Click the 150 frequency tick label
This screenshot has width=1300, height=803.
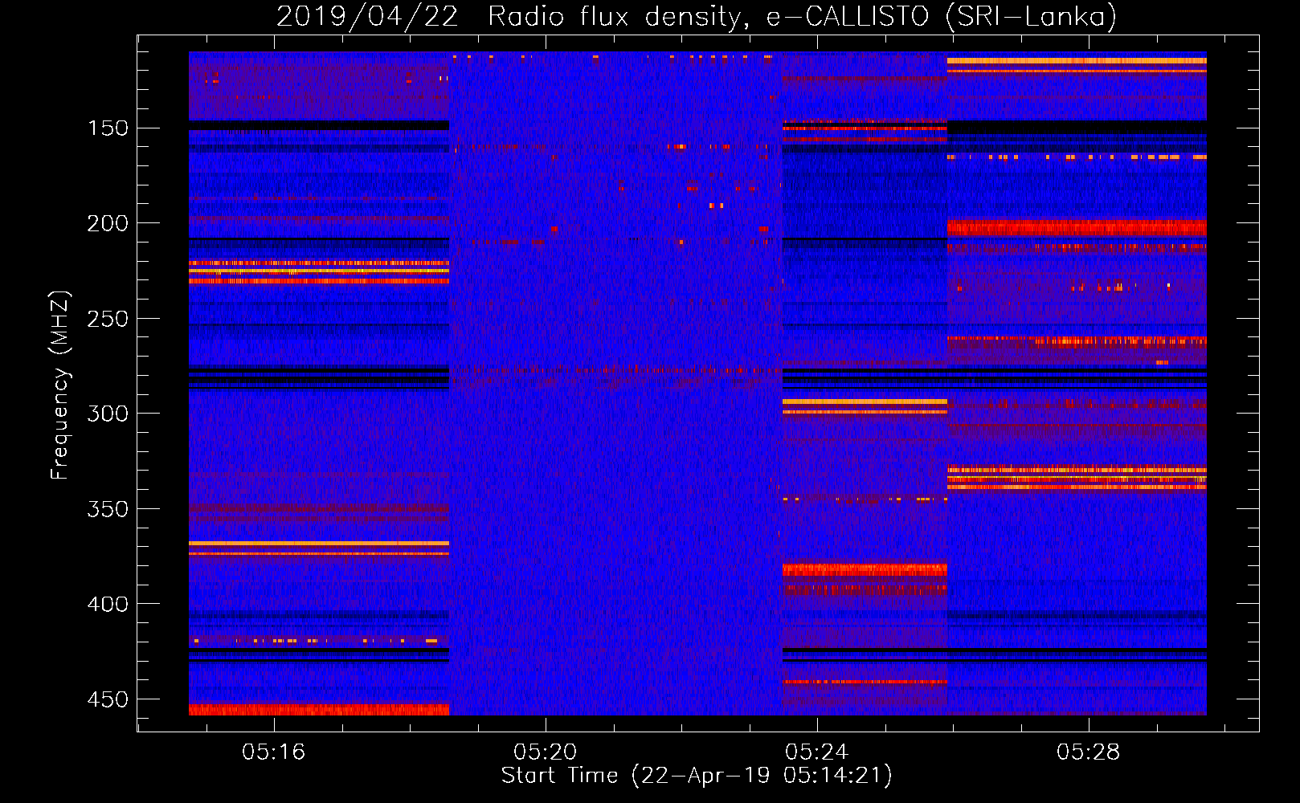(x=108, y=128)
